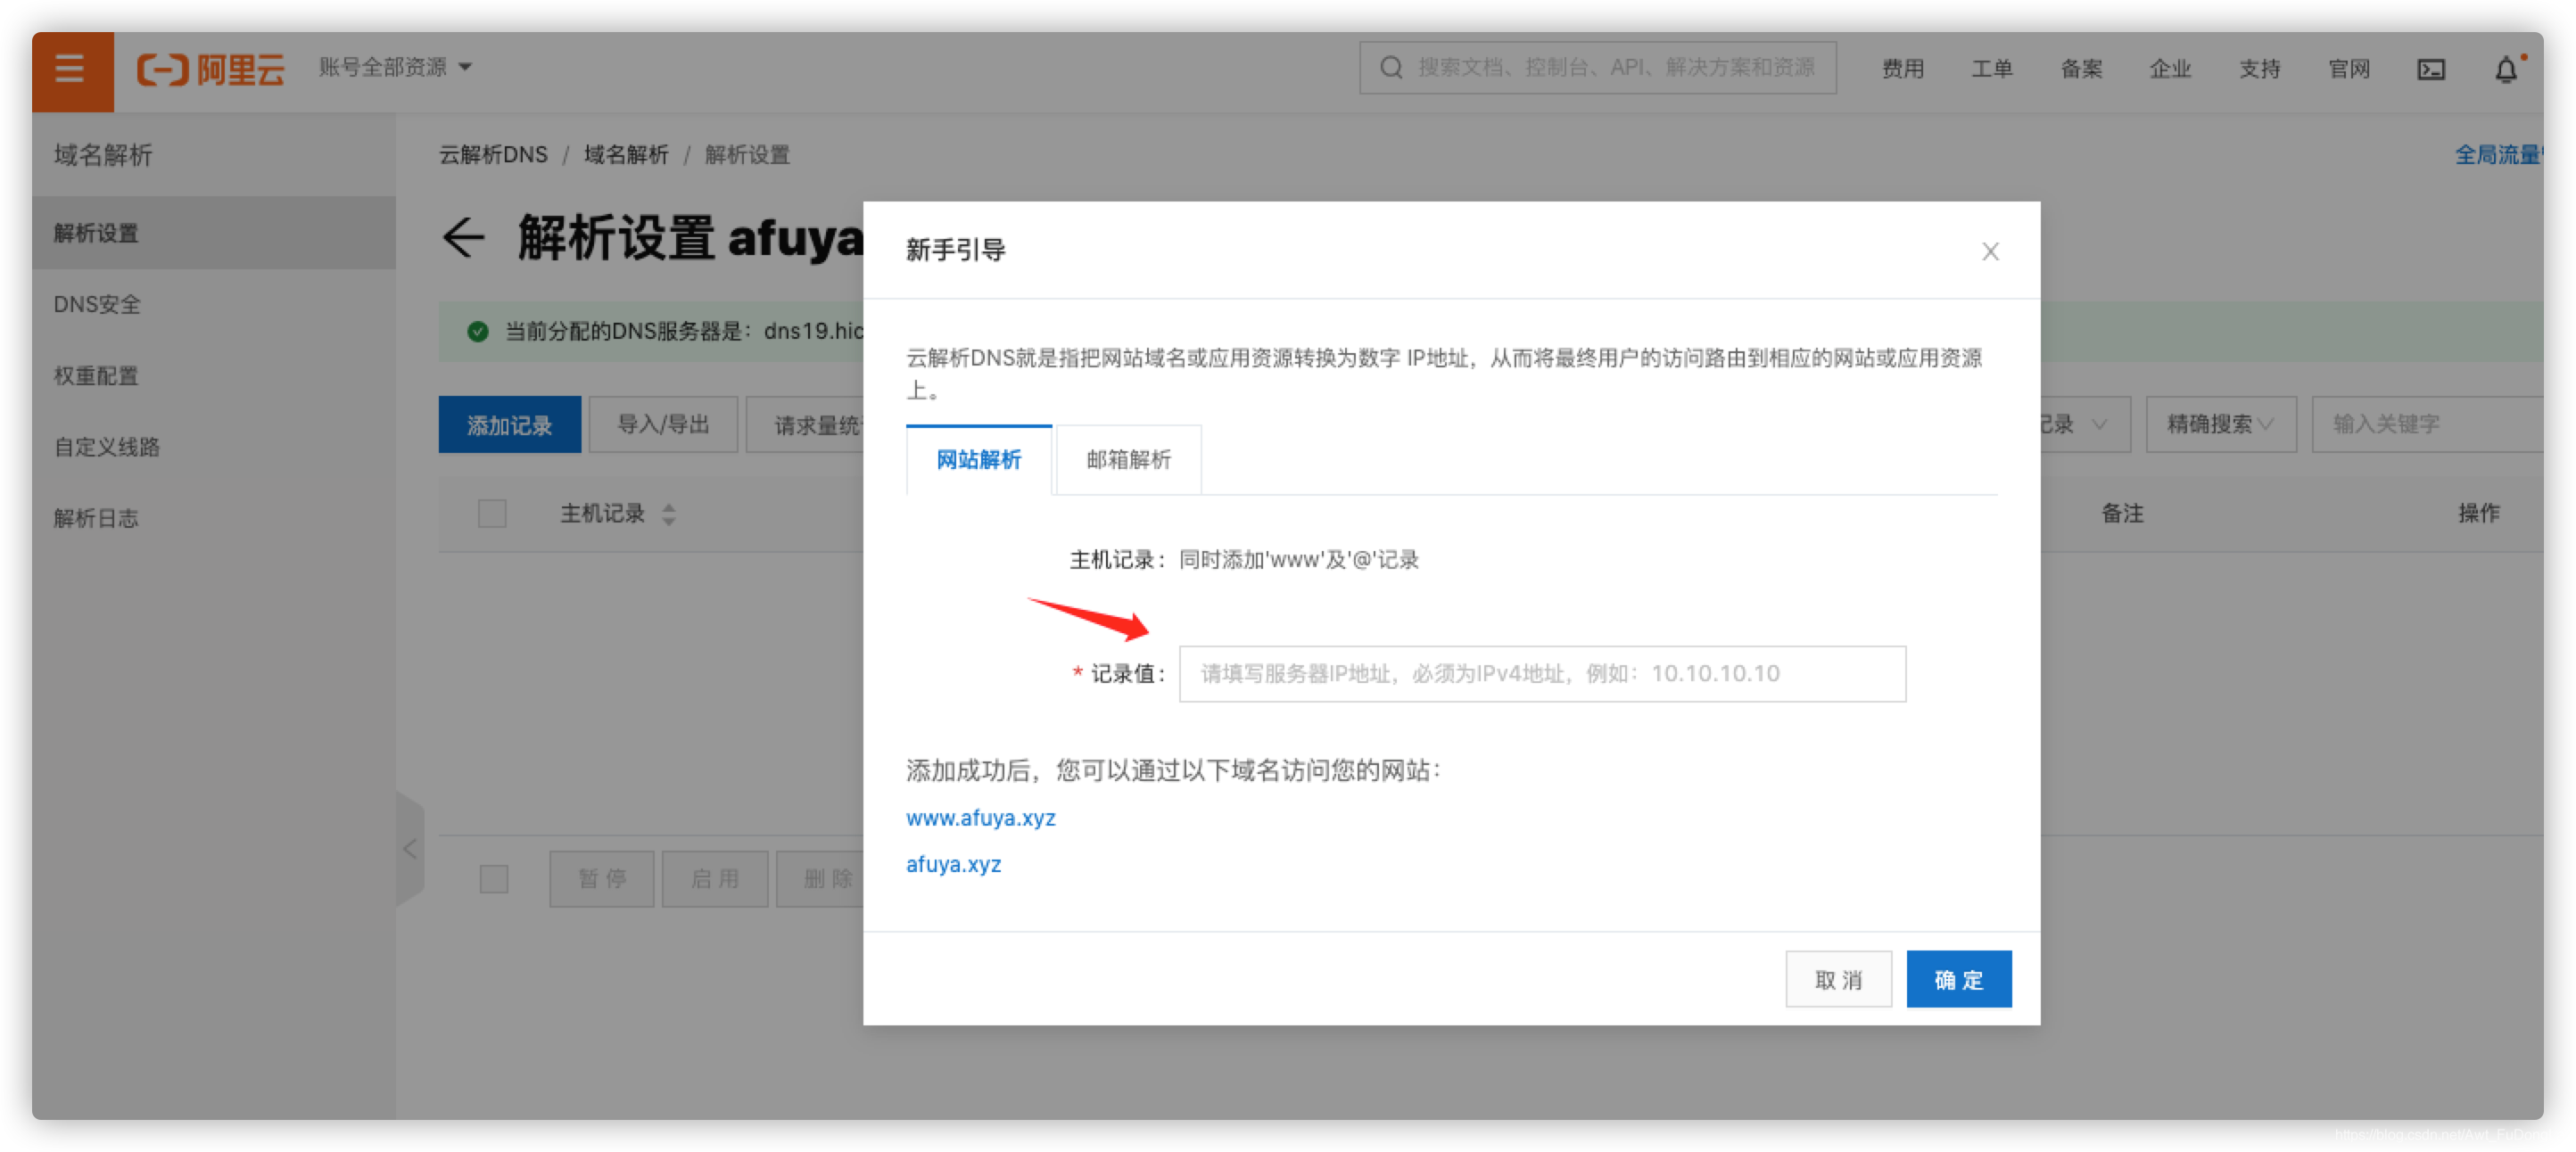This screenshot has width=2576, height=1152.
Task: Open the www.afuya.xyz link
Action: (981, 817)
